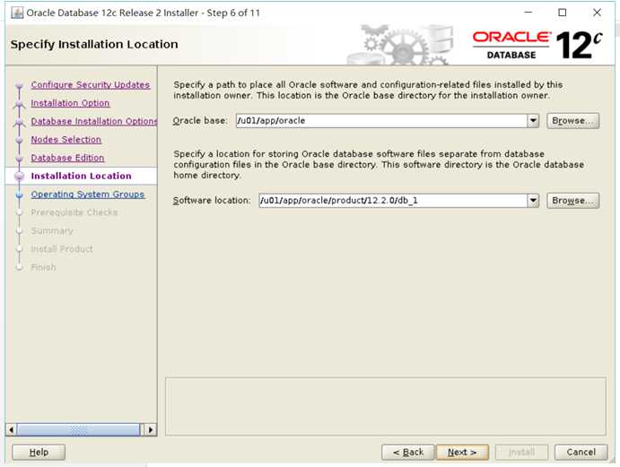Open the Oracle base path dropdown
Viewport: 620px width, 467px height.
click(x=533, y=120)
